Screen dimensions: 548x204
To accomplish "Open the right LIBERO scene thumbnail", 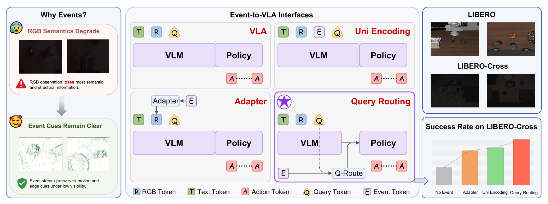I will pos(511,39).
